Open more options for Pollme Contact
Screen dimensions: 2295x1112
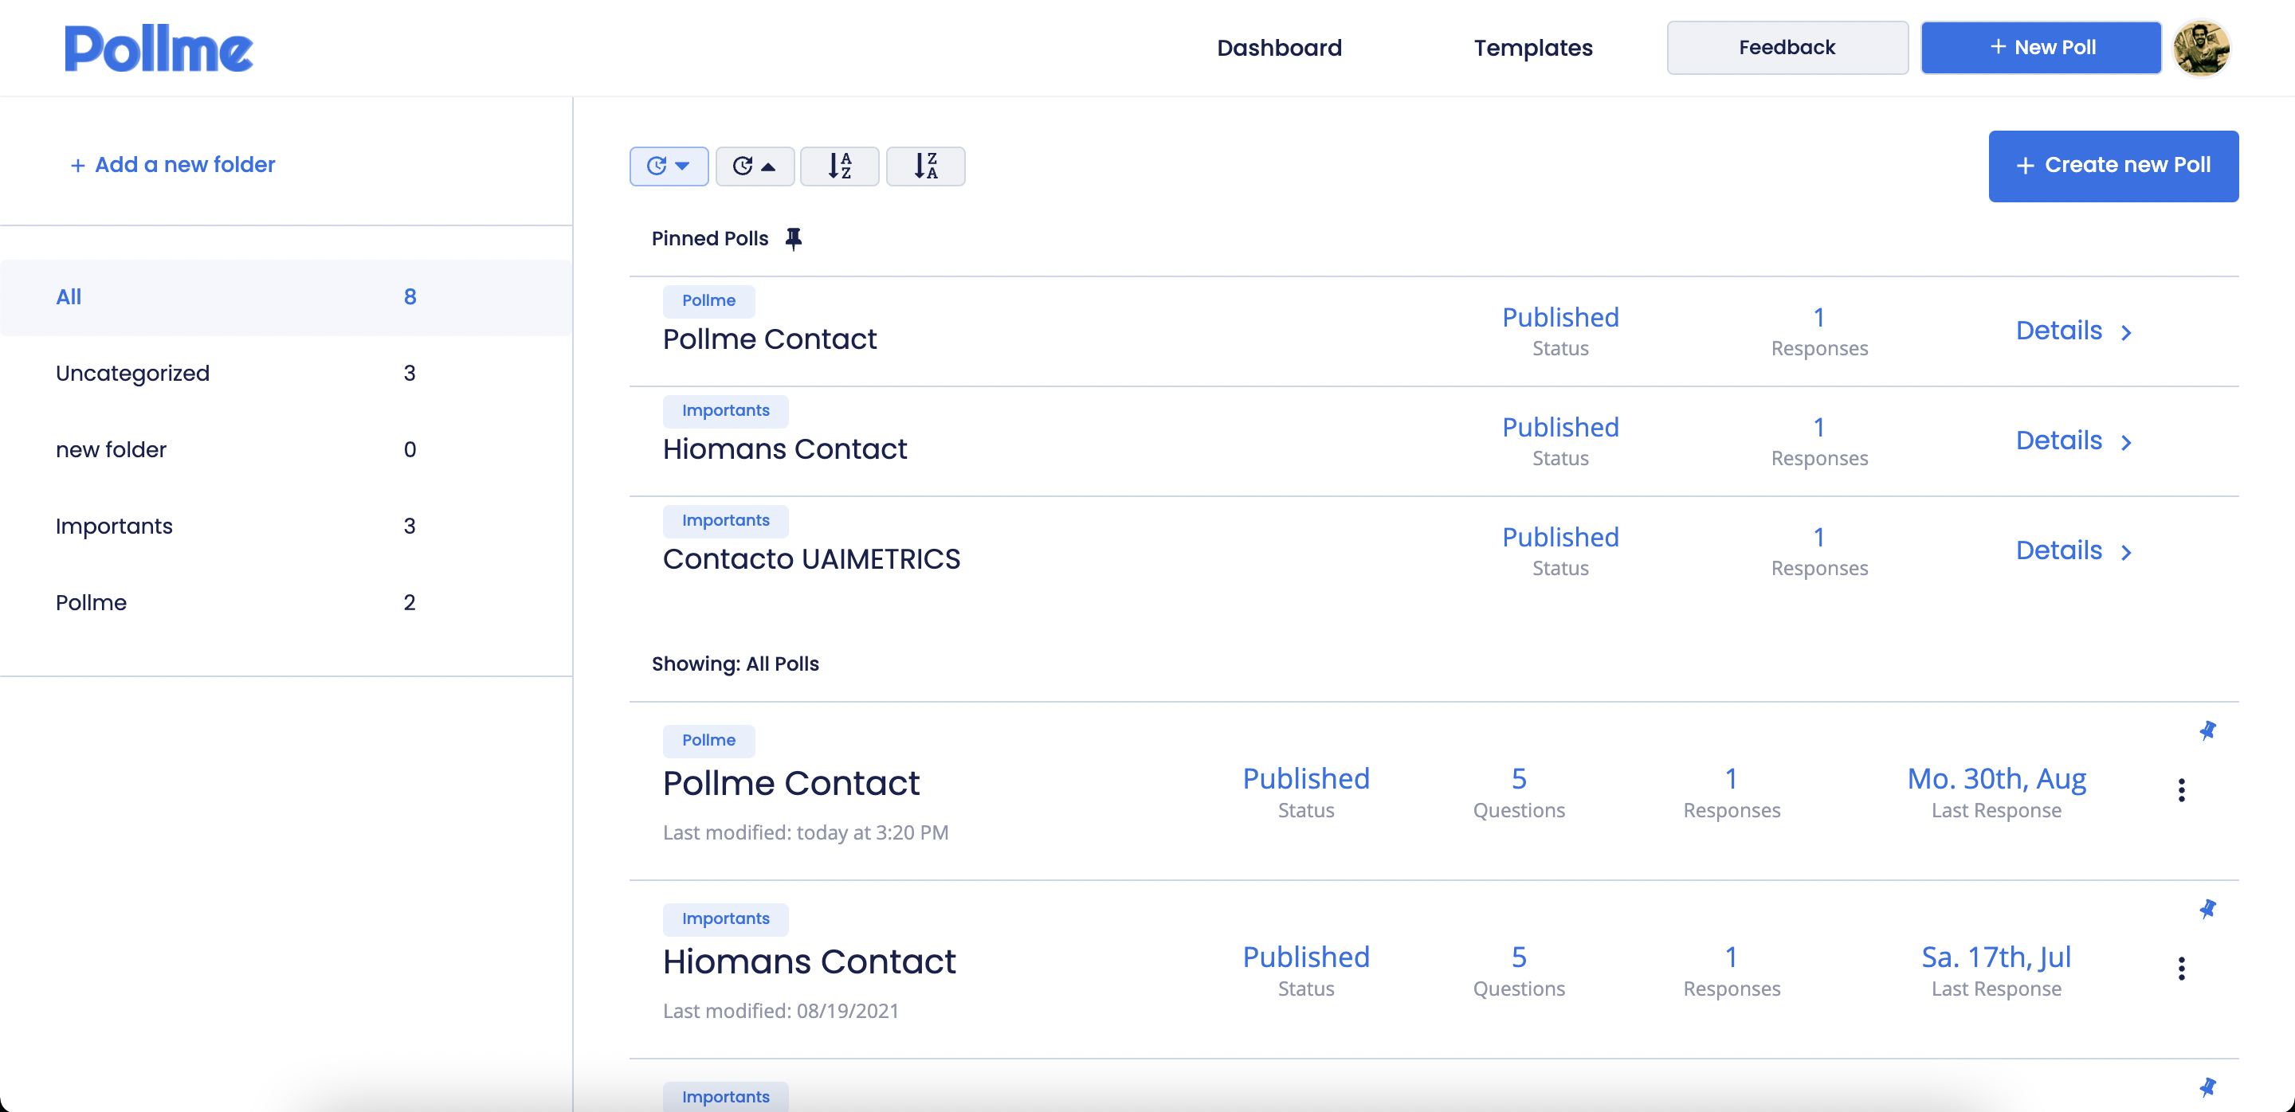[2181, 791]
